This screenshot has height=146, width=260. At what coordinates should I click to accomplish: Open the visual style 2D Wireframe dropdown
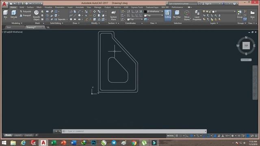pos(154,11)
